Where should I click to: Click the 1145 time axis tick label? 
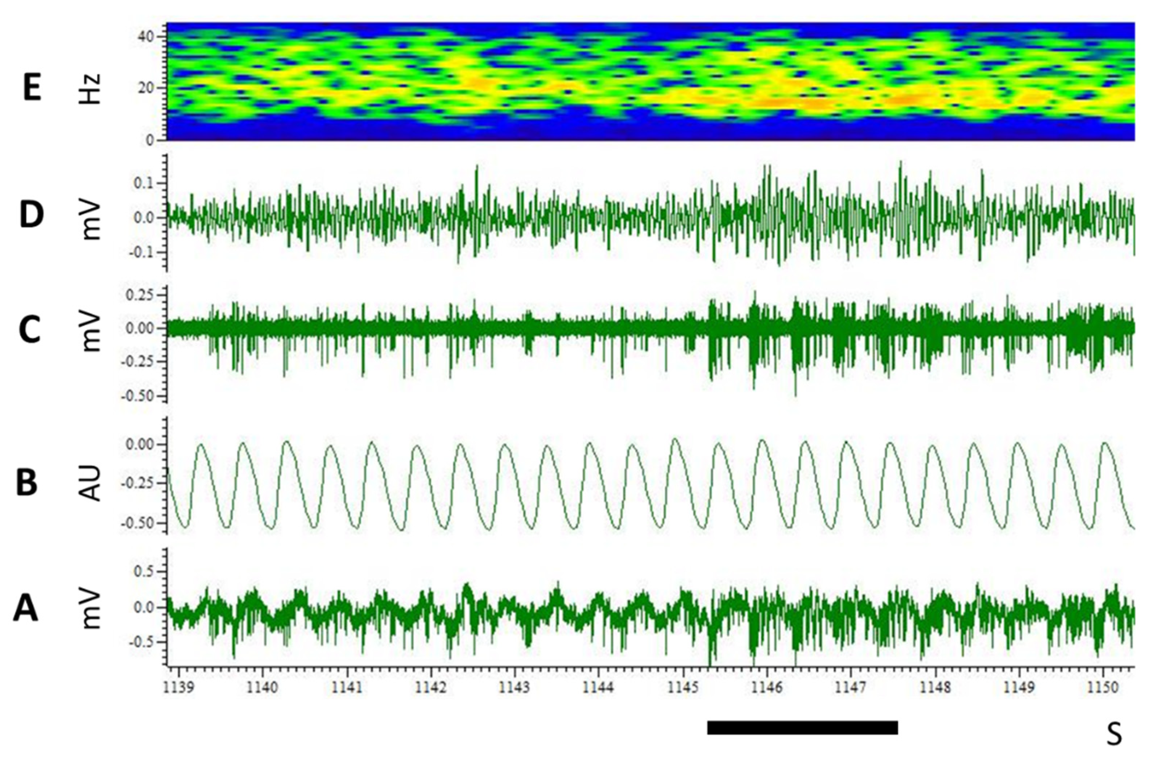coord(683,688)
